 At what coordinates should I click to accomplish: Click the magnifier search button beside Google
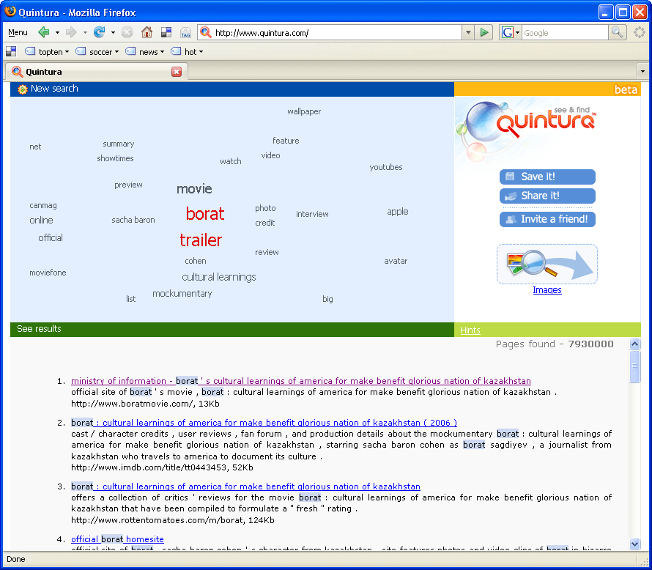pyautogui.click(x=618, y=32)
